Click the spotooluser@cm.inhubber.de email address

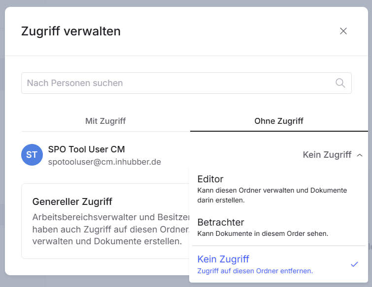(x=104, y=162)
